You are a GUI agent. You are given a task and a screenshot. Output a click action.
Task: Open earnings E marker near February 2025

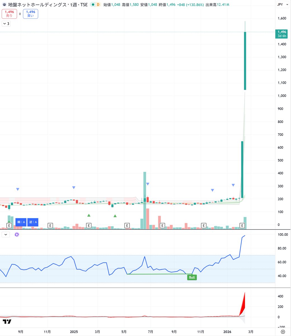click(89, 225)
